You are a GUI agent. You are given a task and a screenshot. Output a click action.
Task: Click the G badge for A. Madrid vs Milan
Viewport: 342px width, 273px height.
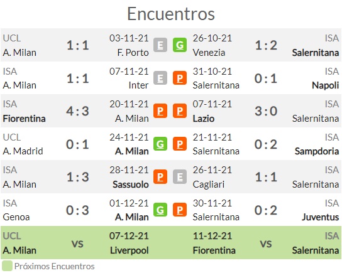[x=160, y=144]
